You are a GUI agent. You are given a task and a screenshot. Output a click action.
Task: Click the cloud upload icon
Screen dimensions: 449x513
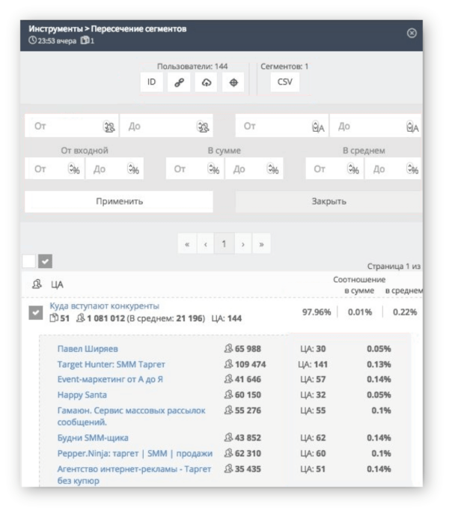coord(206,82)
